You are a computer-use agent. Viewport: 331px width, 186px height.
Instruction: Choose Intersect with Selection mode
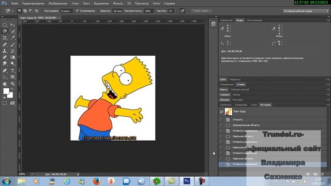[37, 10]
